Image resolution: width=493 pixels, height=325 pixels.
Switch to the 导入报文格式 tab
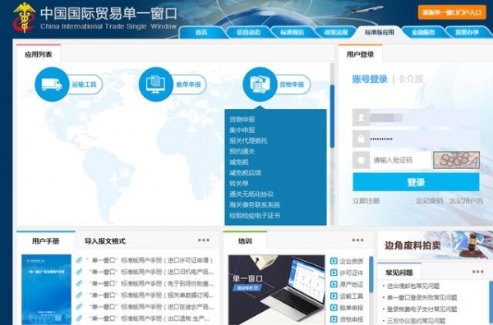pyautogui.click(x=104, y=241)
